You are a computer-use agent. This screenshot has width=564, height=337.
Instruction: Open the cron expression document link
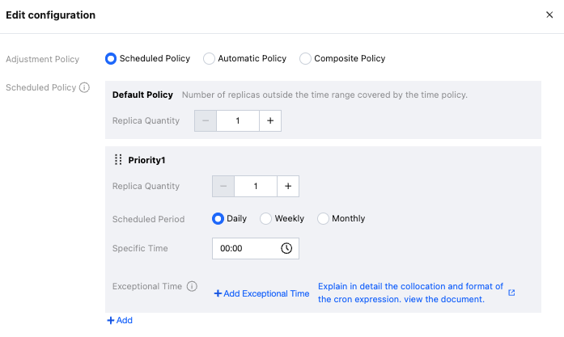tap(410, 293)
